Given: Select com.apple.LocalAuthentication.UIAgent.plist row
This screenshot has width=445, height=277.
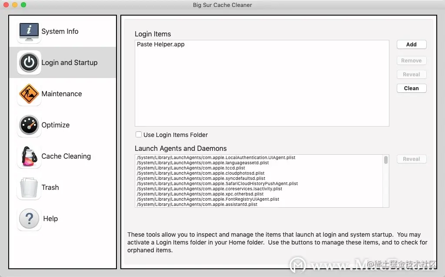Looking at the screenshot, I should [259, 157].
